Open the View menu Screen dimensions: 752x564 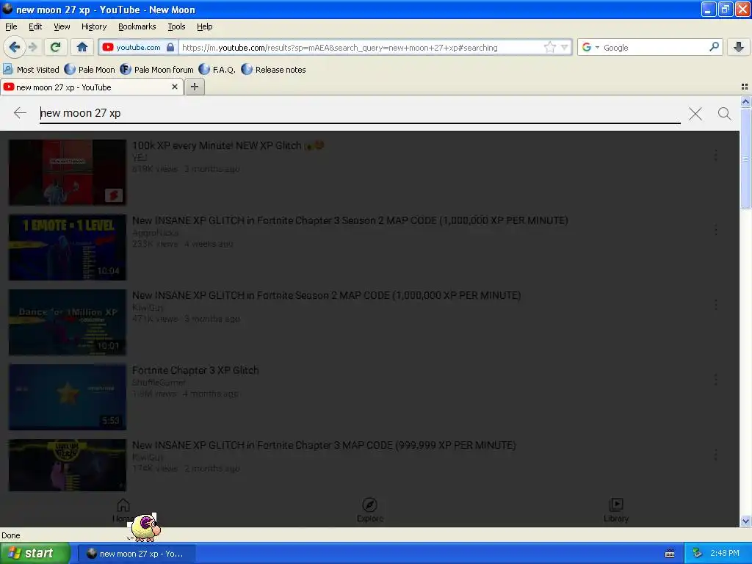pyautogui.click(x=62, y=26)
